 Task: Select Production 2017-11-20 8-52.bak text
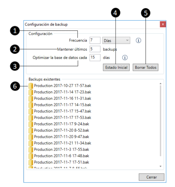click(x=61, y=130)
